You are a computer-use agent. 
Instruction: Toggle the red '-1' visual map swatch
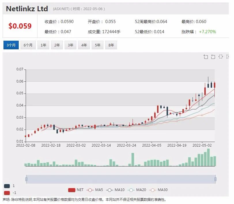pyautogui.click(x=7, y=193)
